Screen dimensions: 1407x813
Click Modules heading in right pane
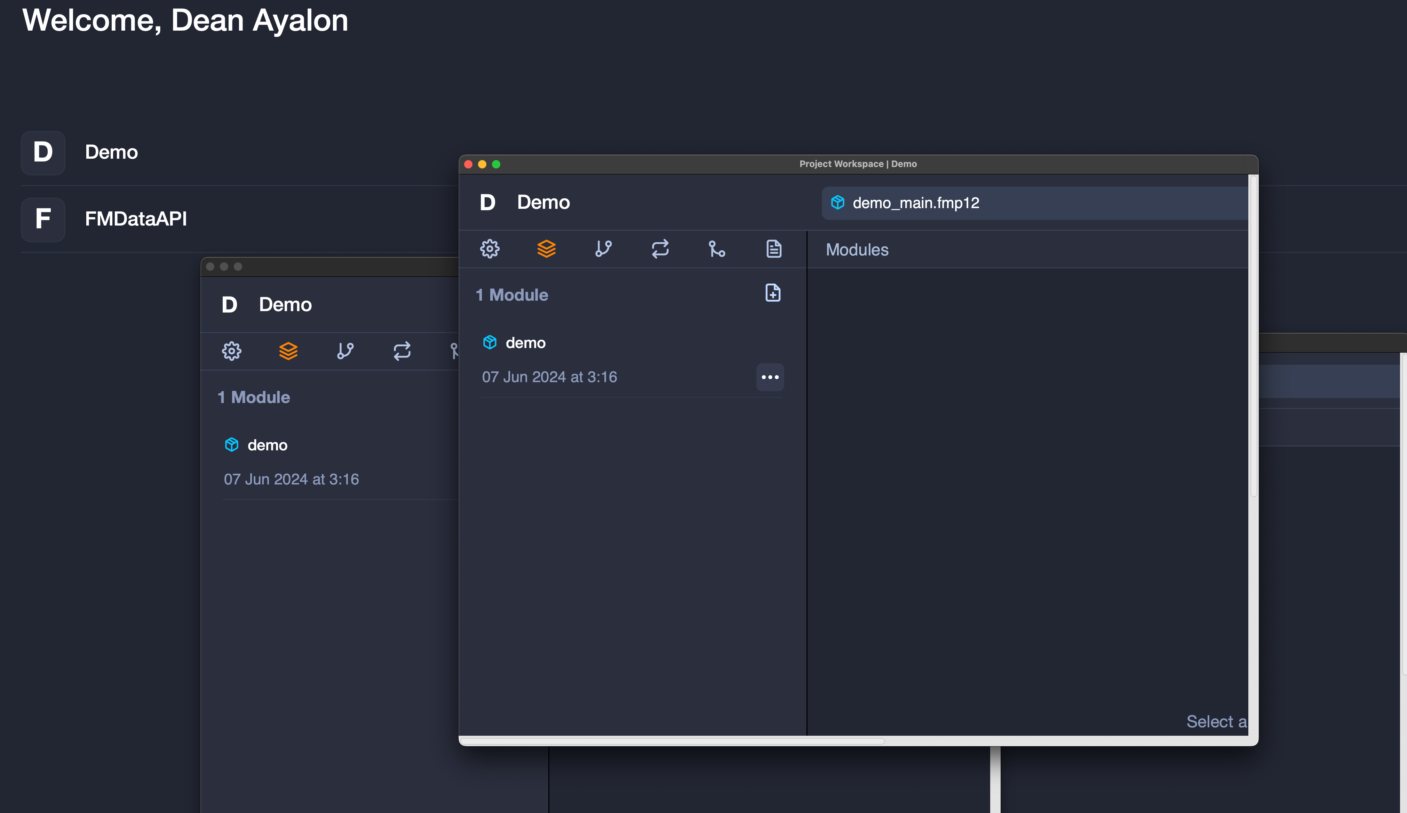click(x=857, y=250)
